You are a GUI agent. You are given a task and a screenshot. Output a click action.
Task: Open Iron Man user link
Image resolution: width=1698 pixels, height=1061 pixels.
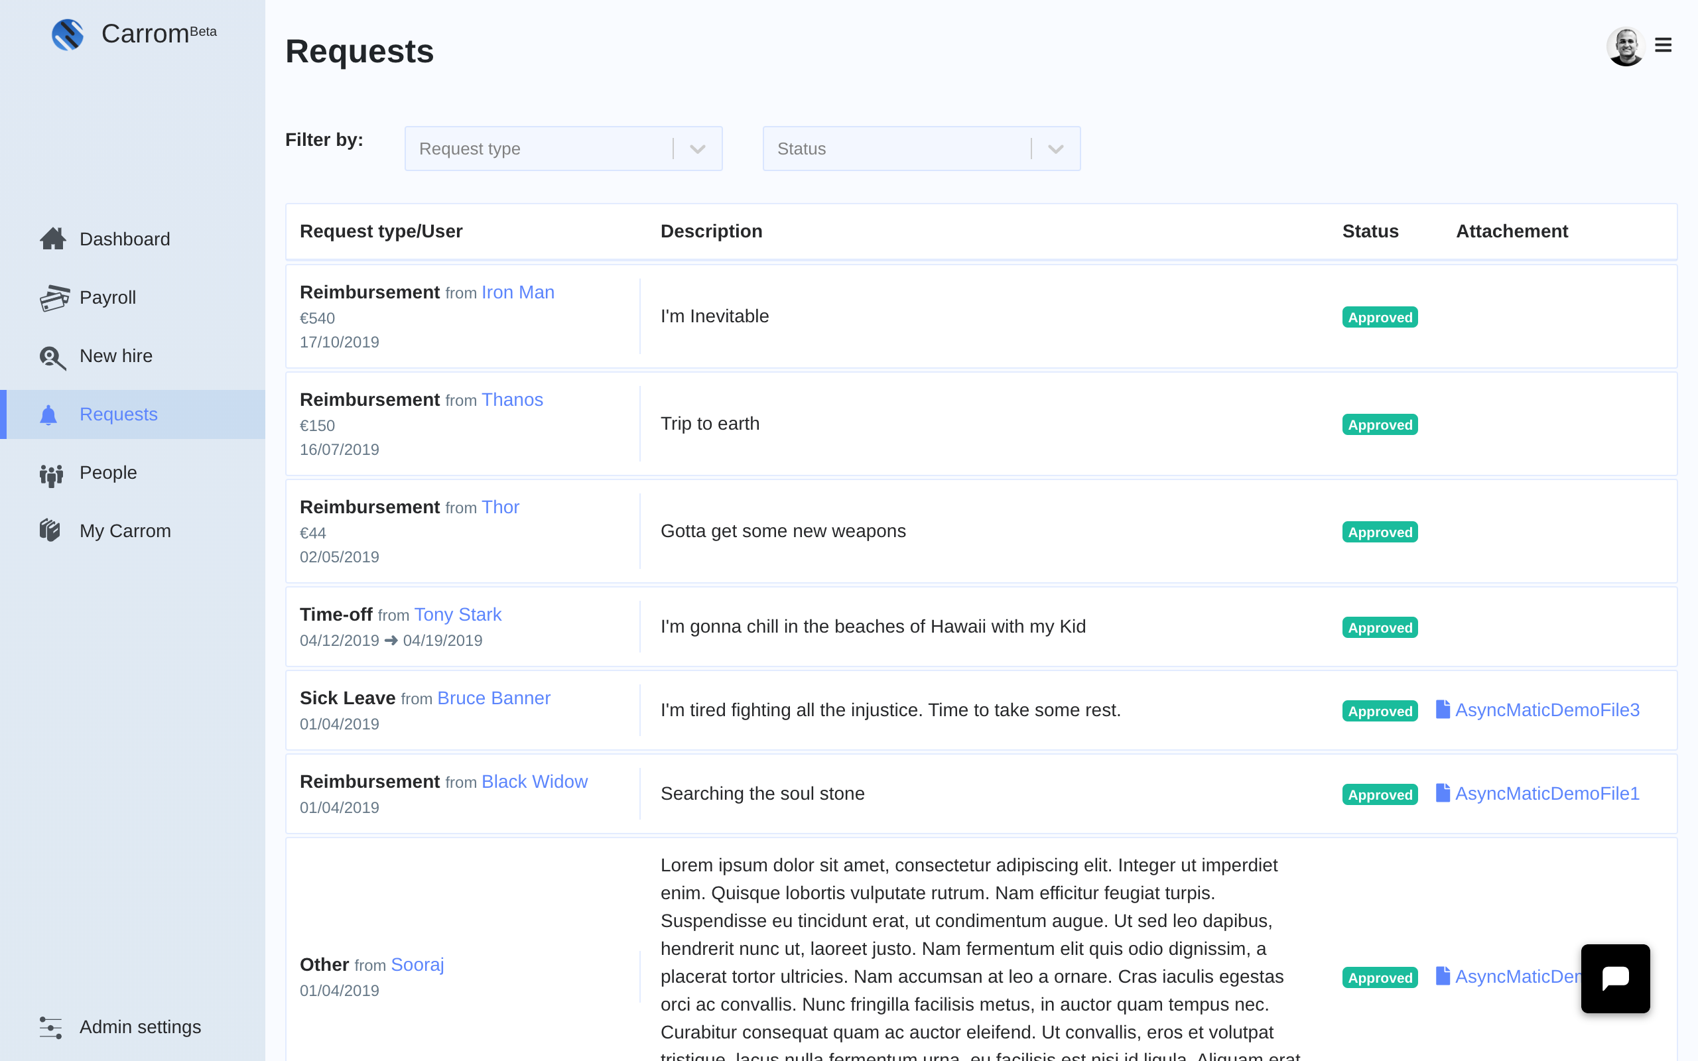(517, 292)
